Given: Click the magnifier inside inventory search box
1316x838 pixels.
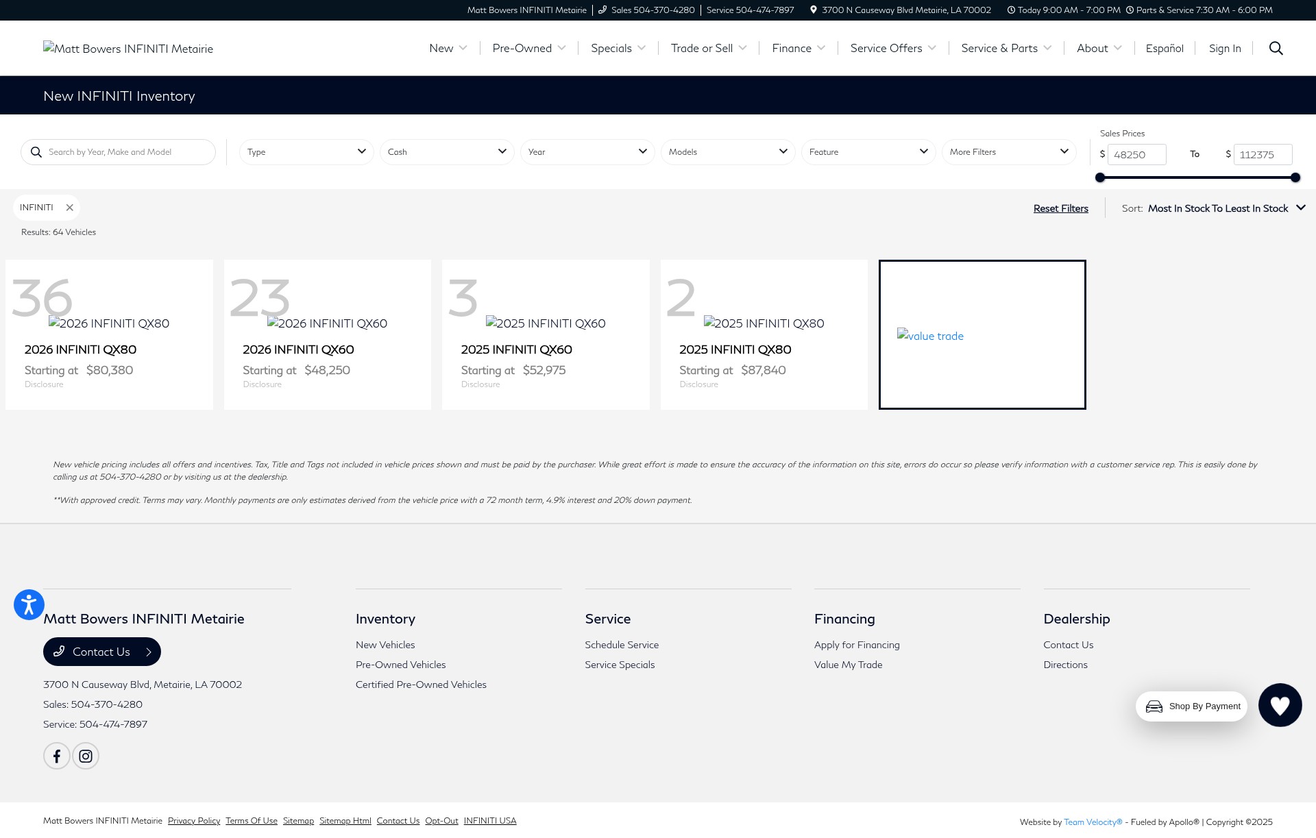Looking at the screenshot, I should coord(36,152).
